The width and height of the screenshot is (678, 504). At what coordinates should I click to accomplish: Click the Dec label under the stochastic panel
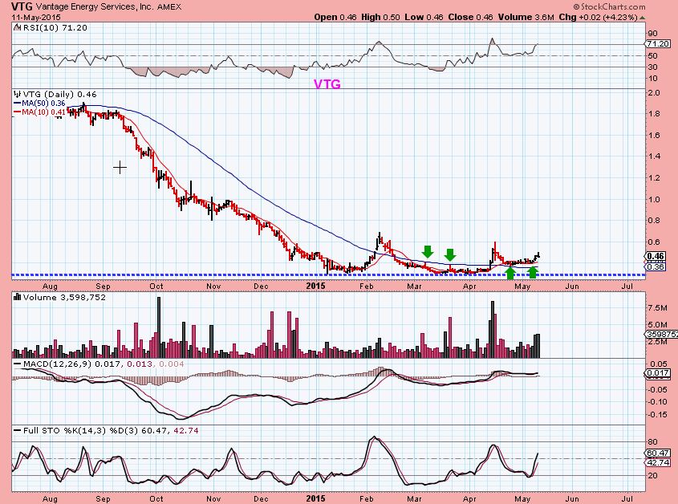(261, 498)
